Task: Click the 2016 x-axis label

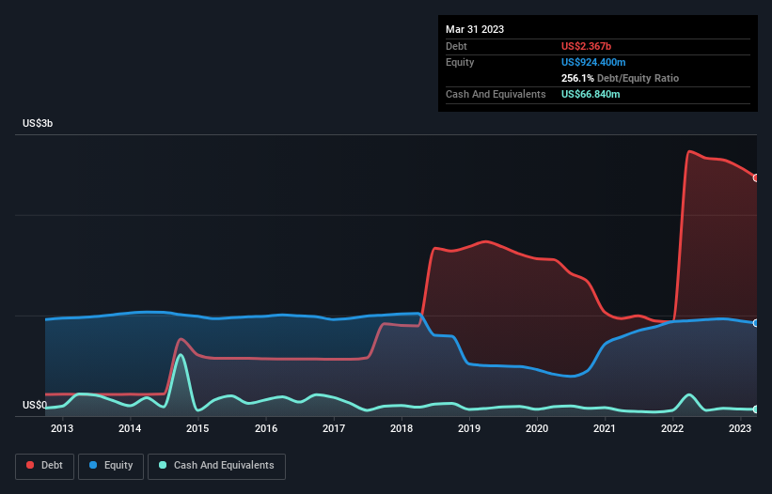Action: click(266, 428)
